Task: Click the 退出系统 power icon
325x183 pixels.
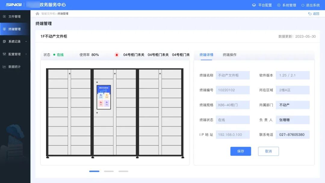Action: pyautogui.click(x=303, y=5)
